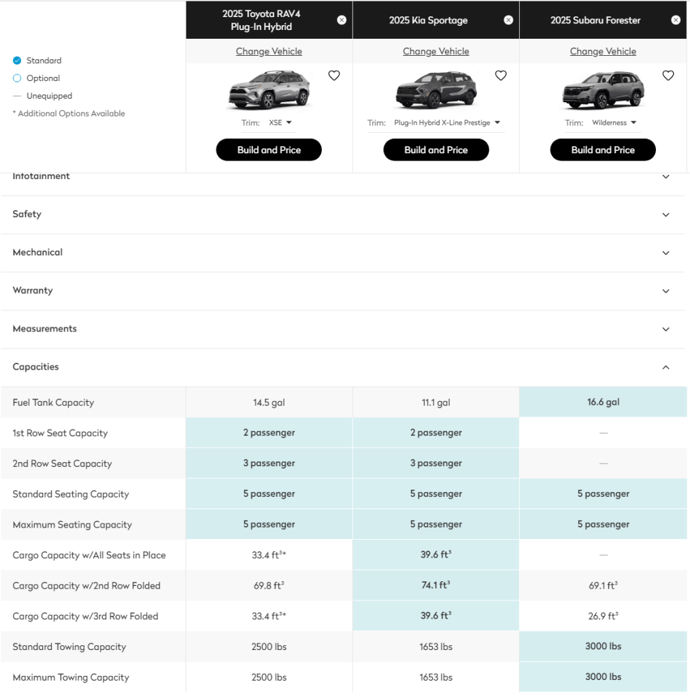Click Change Vehicle under Toyota RAV4

pyautogui.click(x=269, y=52)
